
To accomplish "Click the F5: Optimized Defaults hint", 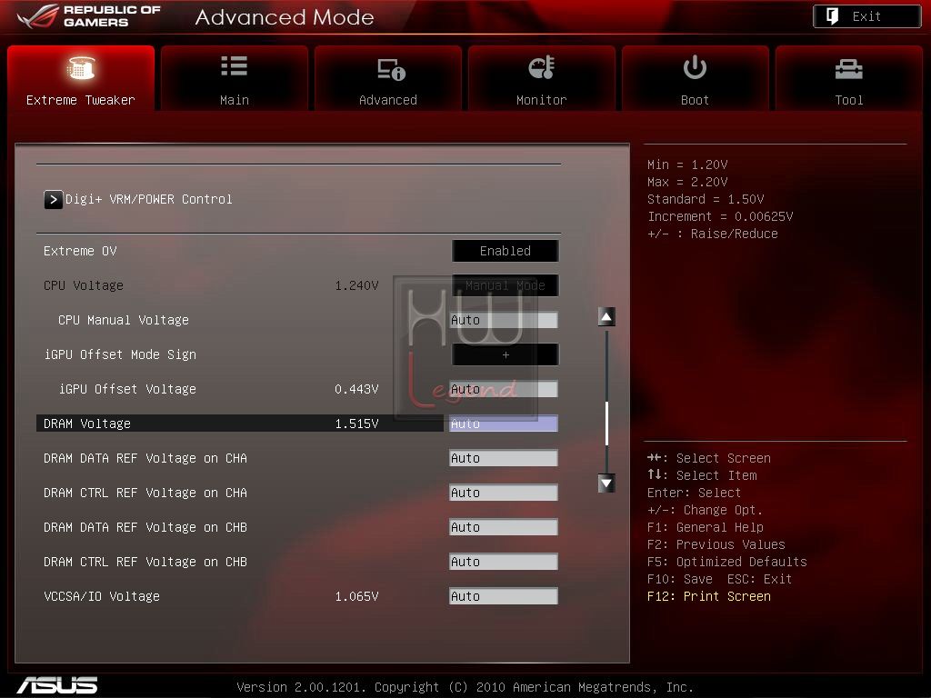I will click(727, 562).
